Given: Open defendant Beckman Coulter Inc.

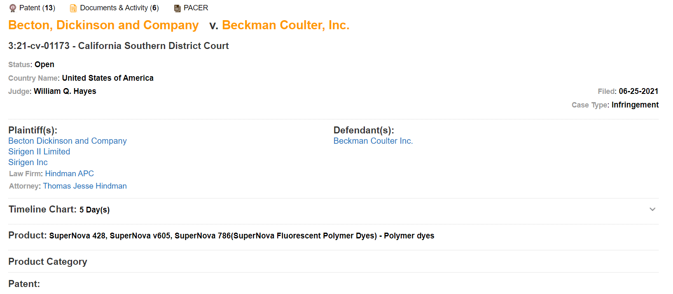Looking at the screenshot, I should 373,140.
